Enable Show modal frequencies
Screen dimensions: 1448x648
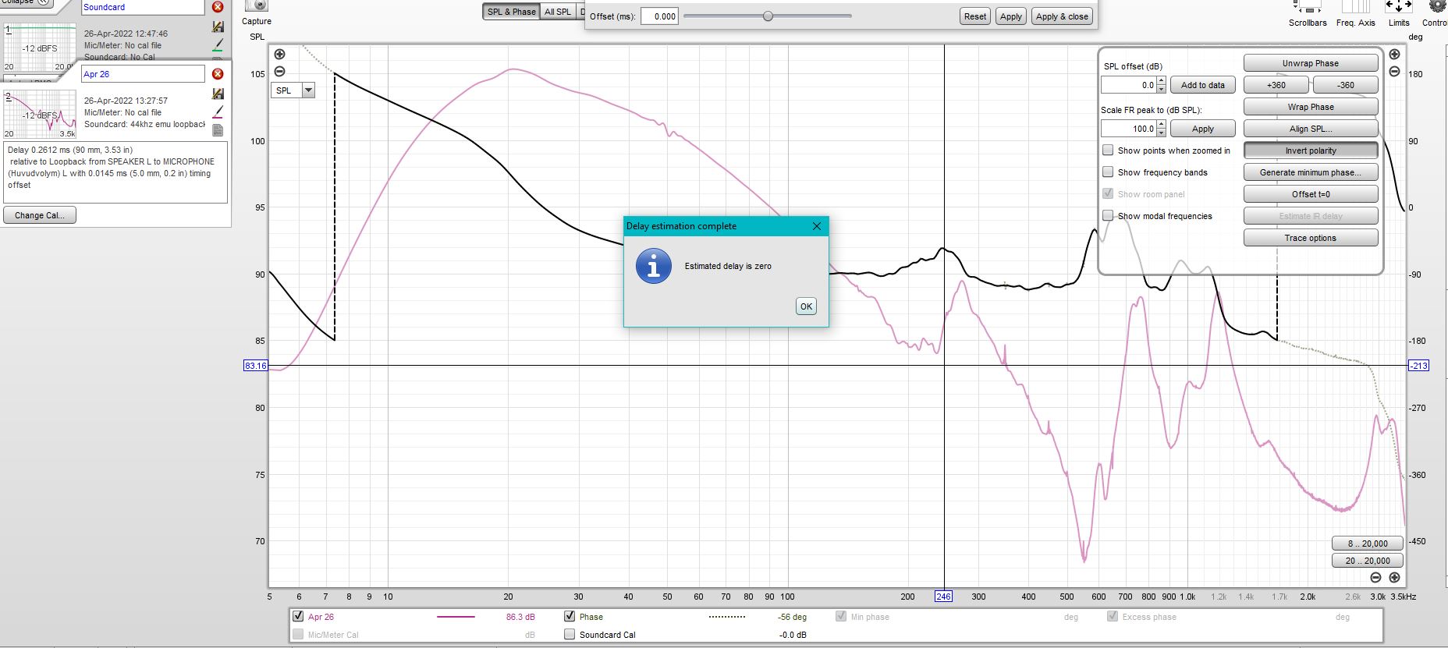click(1108, 216)
